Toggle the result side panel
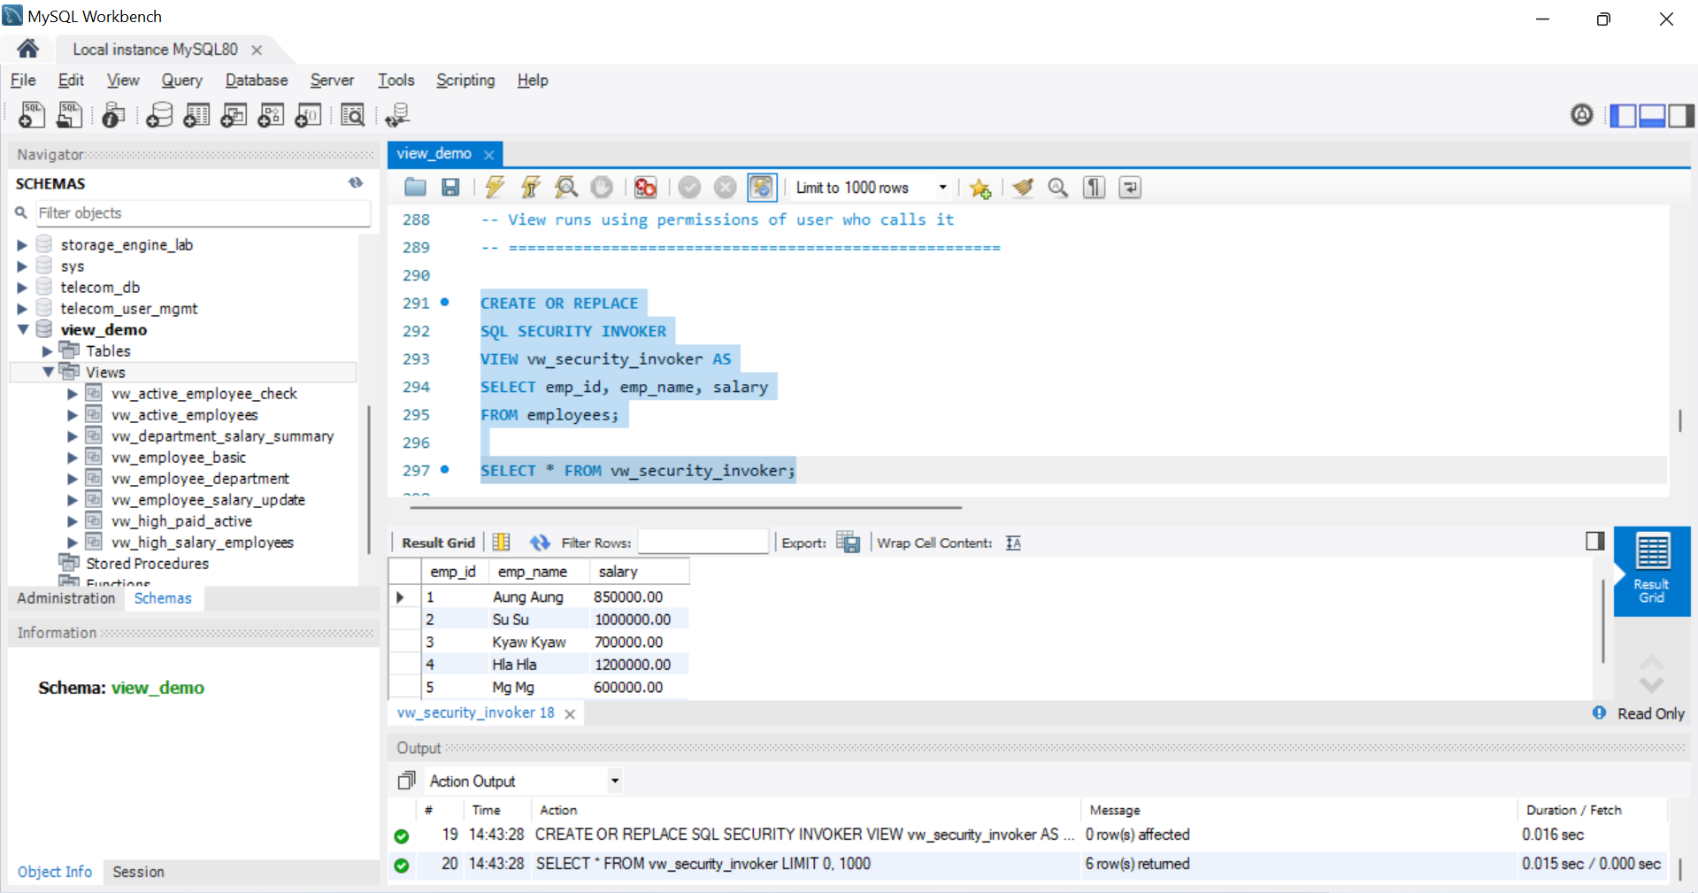Screen dimensions: 1698x893 (x=1595, y=541)
